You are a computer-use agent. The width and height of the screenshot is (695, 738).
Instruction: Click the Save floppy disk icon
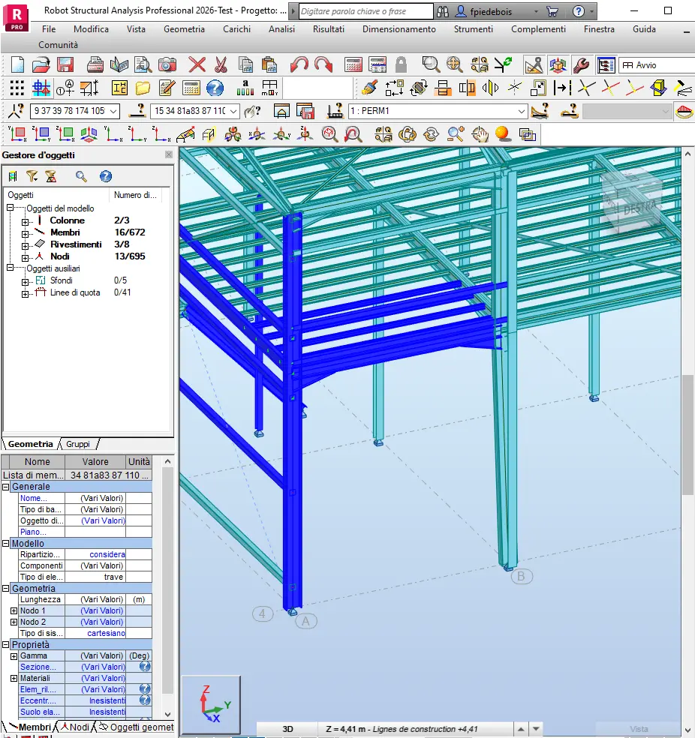pyautogui.click(x=65, y=64)
